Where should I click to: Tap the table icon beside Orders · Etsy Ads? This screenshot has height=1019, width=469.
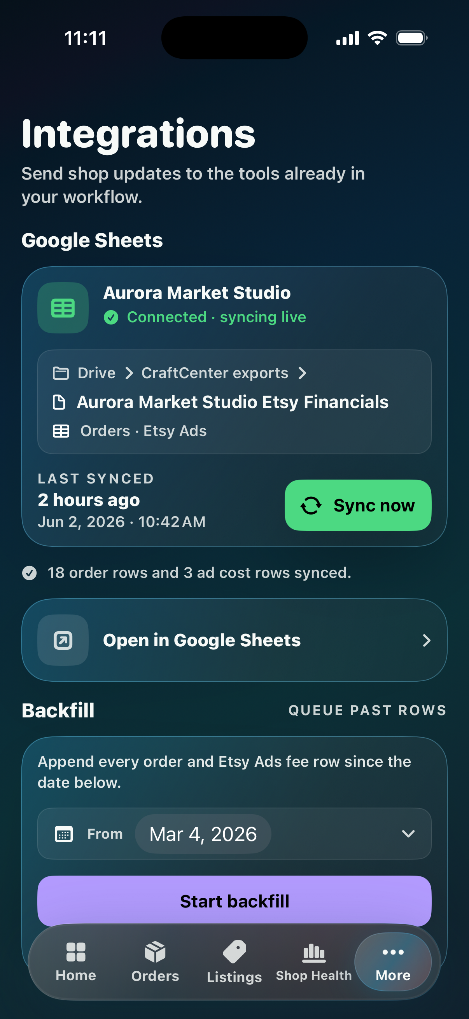[x=61, y=431]
